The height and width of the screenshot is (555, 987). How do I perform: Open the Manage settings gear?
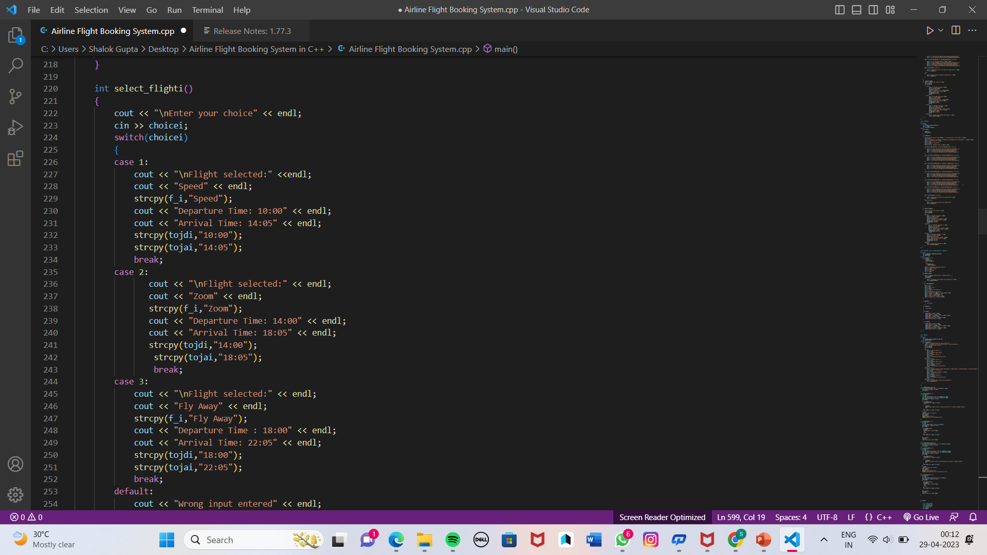tap(15, 494)
